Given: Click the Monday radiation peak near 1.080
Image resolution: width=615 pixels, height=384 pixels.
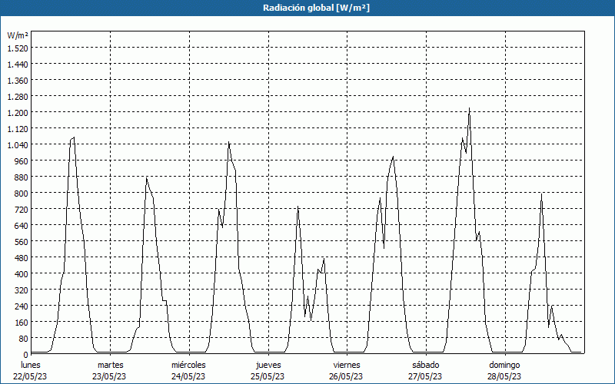Looking at the screenshot, I should [74, 137].
